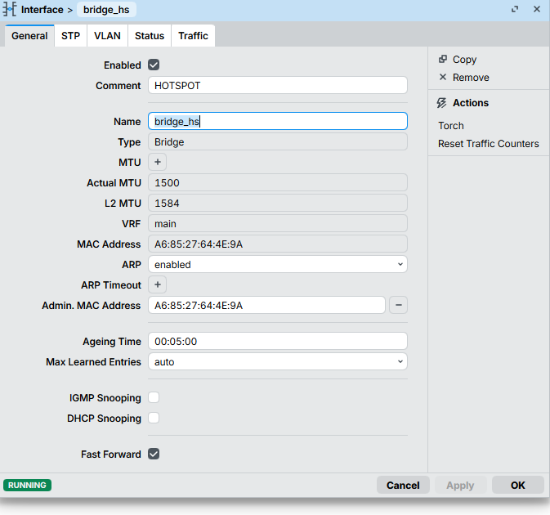
Task: Click the Admin. MAC Address input field
Action: pyautogui.click(x=266, y=305)
